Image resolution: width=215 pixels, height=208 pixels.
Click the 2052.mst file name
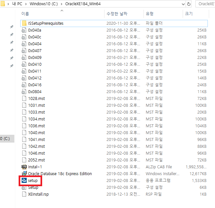[37, 160]
